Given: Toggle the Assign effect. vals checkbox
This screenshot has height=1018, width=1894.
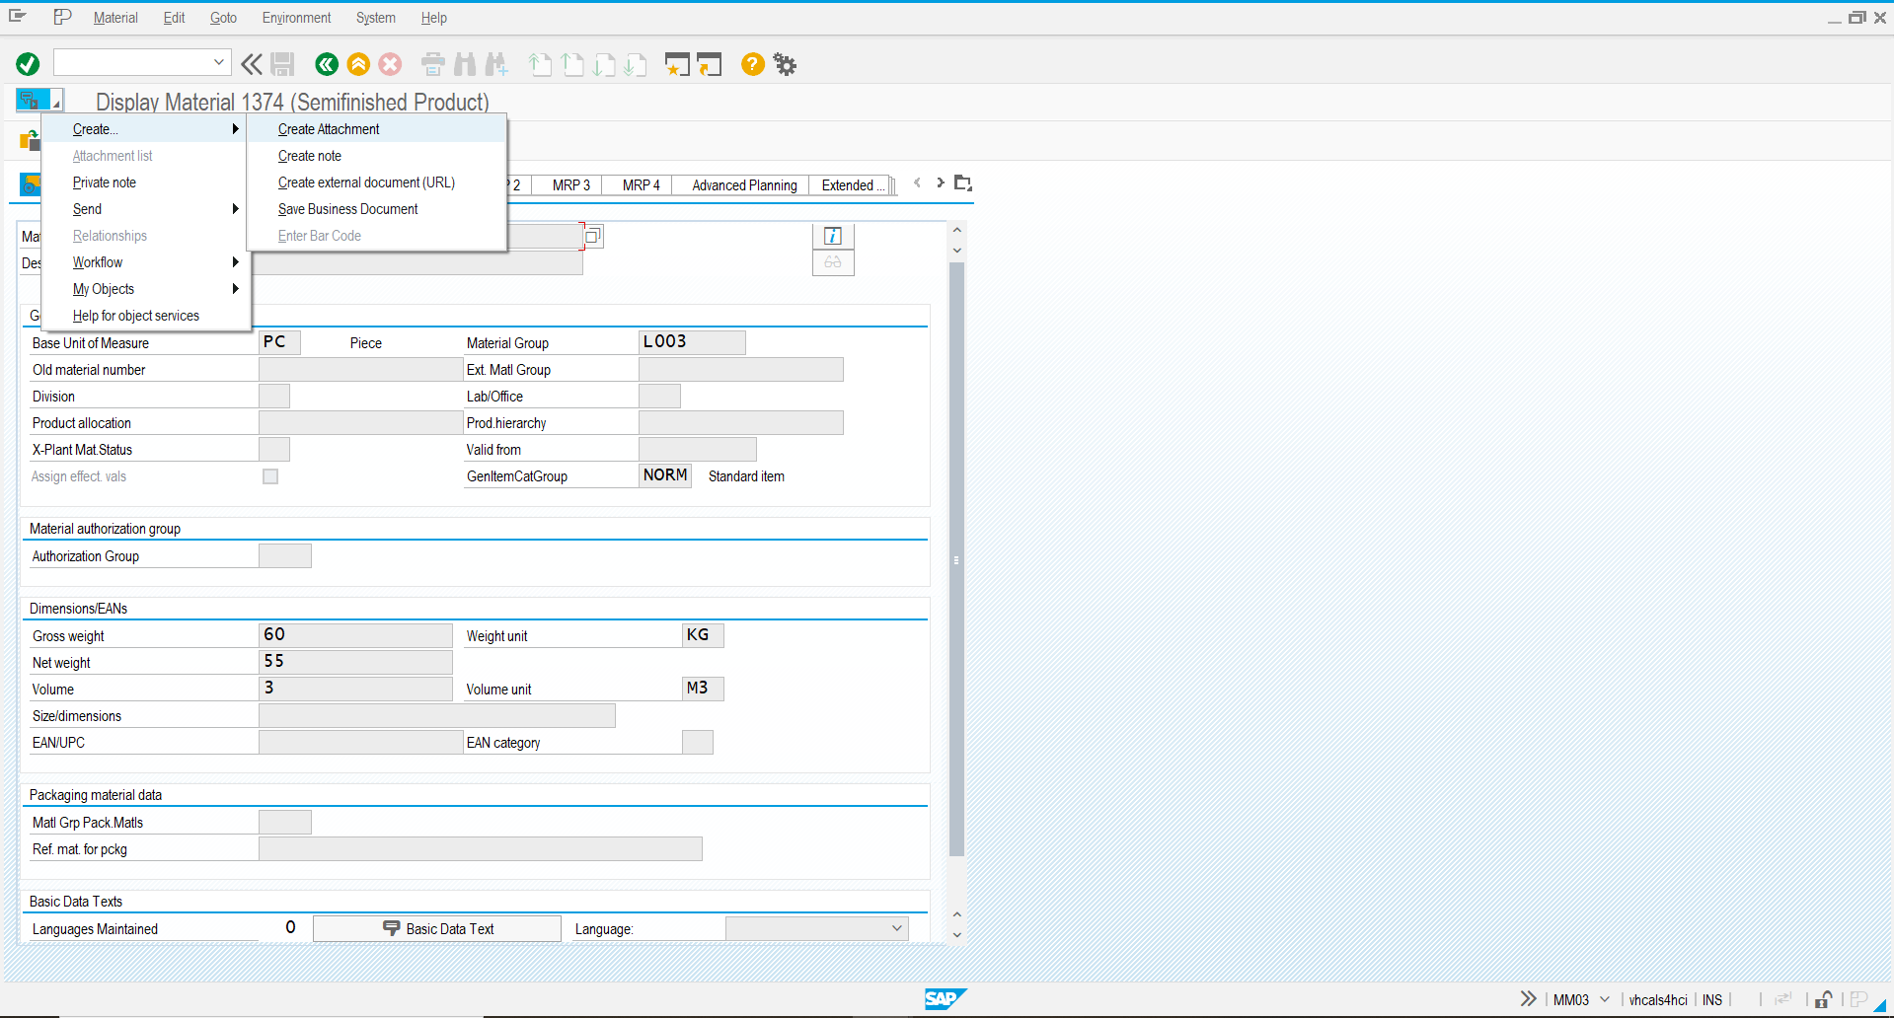Looking at the screenshot, I should [269, 475].
